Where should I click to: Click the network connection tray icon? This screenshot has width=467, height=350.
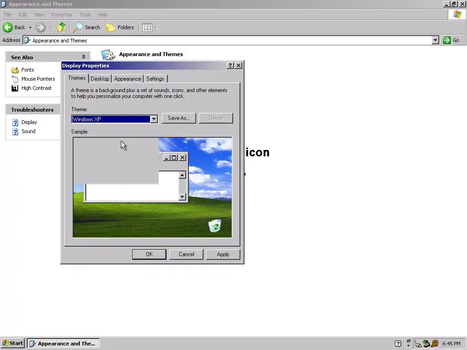(x=418, y=344)
